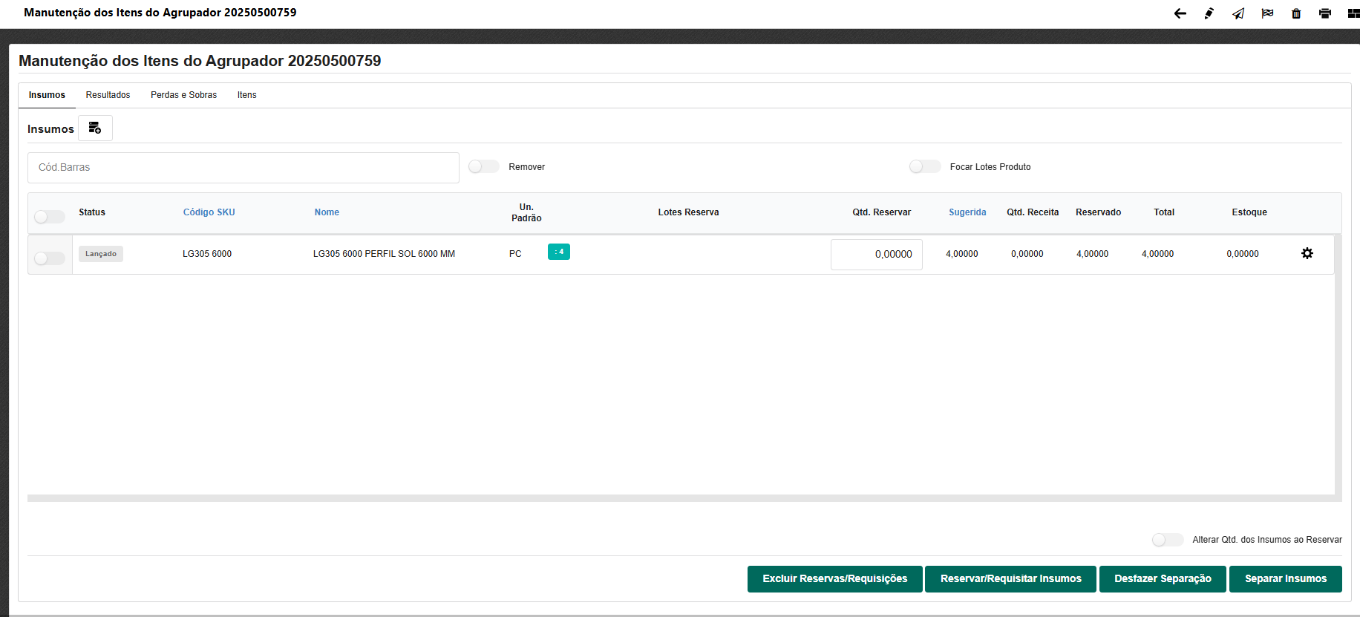Click the add insumo icon button
1360x617 pixels.
pyautogui.click(x=95, y=128)
